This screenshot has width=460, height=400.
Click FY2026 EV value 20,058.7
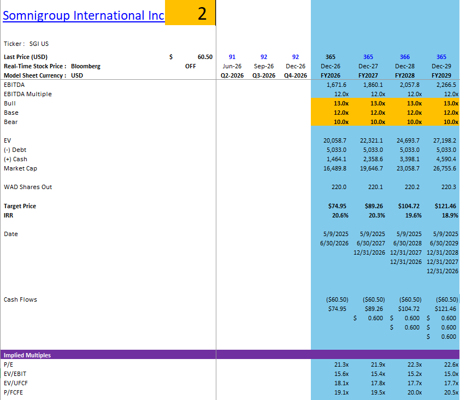click(x=335, y=140)
